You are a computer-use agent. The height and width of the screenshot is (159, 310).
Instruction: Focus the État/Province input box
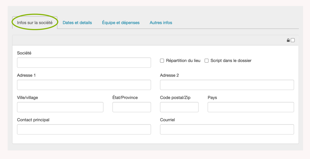point(131,107)
